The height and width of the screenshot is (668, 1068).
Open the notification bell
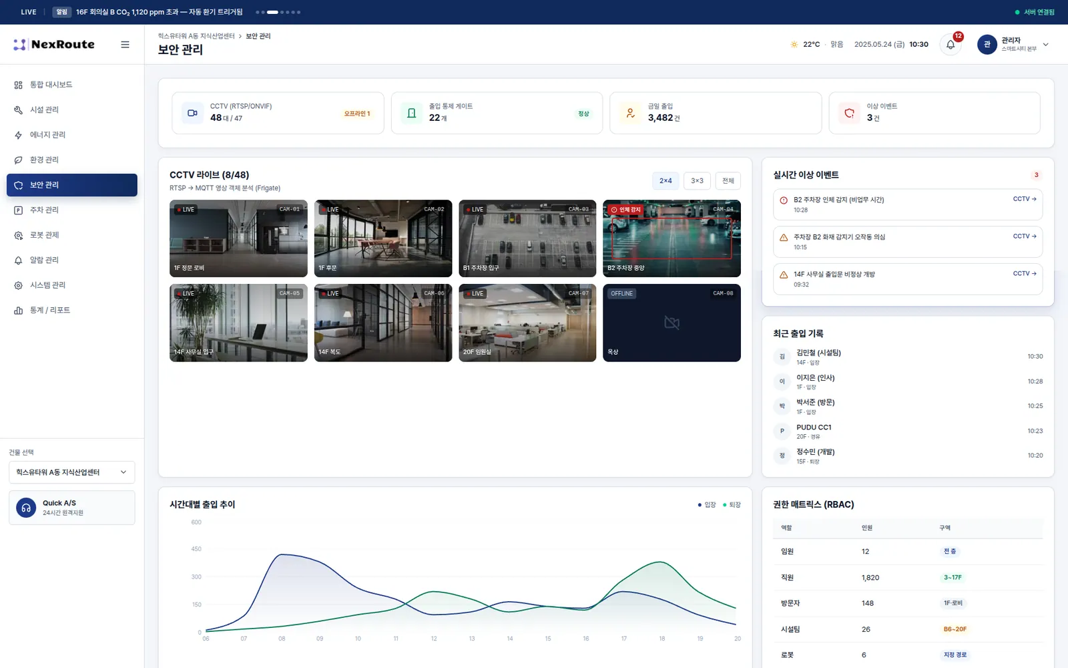tap(951, 45)
